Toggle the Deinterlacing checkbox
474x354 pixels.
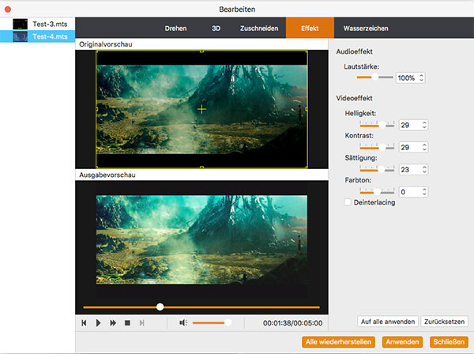coord(348,202)
